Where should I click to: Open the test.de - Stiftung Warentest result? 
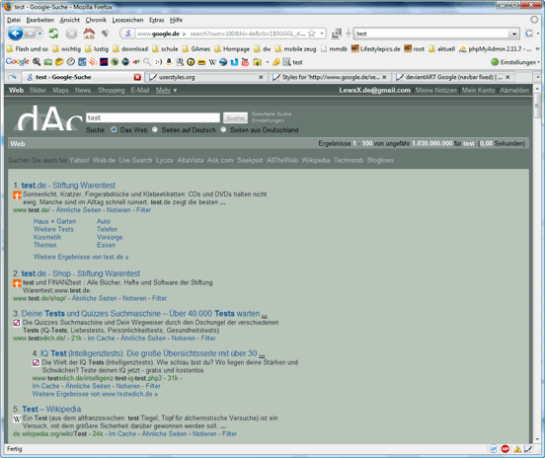pos(68,186)
